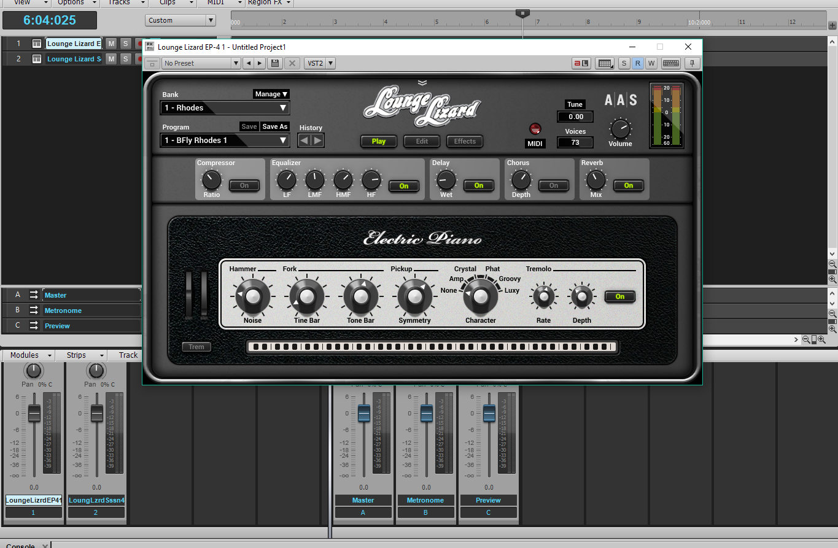Open the Options dropdown in track view
This screenshot has width=838, height=548.
[x=76, y=2]
